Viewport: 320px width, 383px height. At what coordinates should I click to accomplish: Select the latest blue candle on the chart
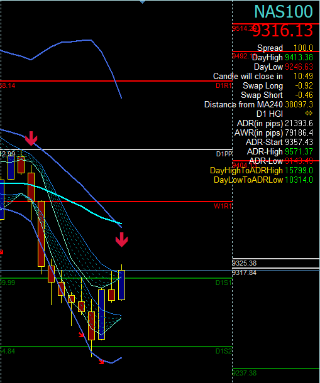(x=121, y=285)
